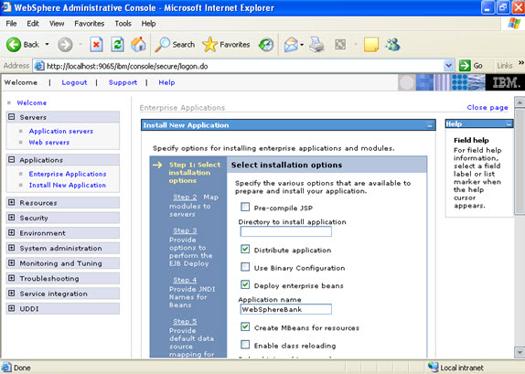Collapse the Applications tree section
Viewport: 525px width, 374px height.
pyautogui.click(x=11, y=159)
